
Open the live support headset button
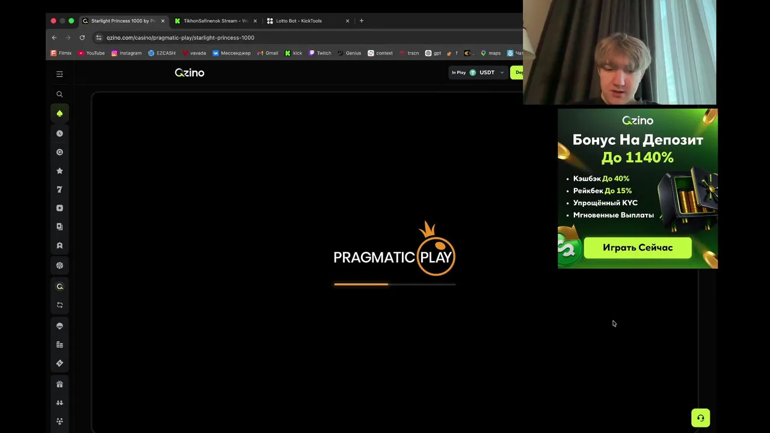pos(700,418)
